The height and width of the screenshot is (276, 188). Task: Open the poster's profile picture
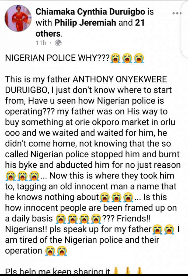(x=18, y=18)
